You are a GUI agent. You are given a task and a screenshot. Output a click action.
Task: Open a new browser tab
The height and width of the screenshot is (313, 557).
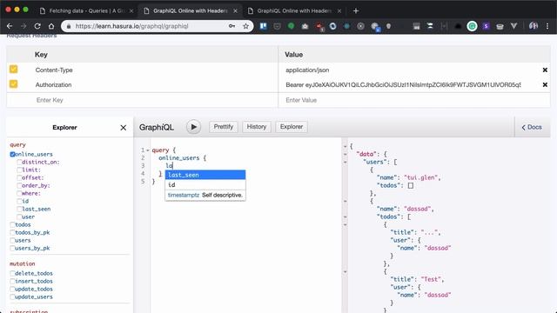(x=356, y=11)
